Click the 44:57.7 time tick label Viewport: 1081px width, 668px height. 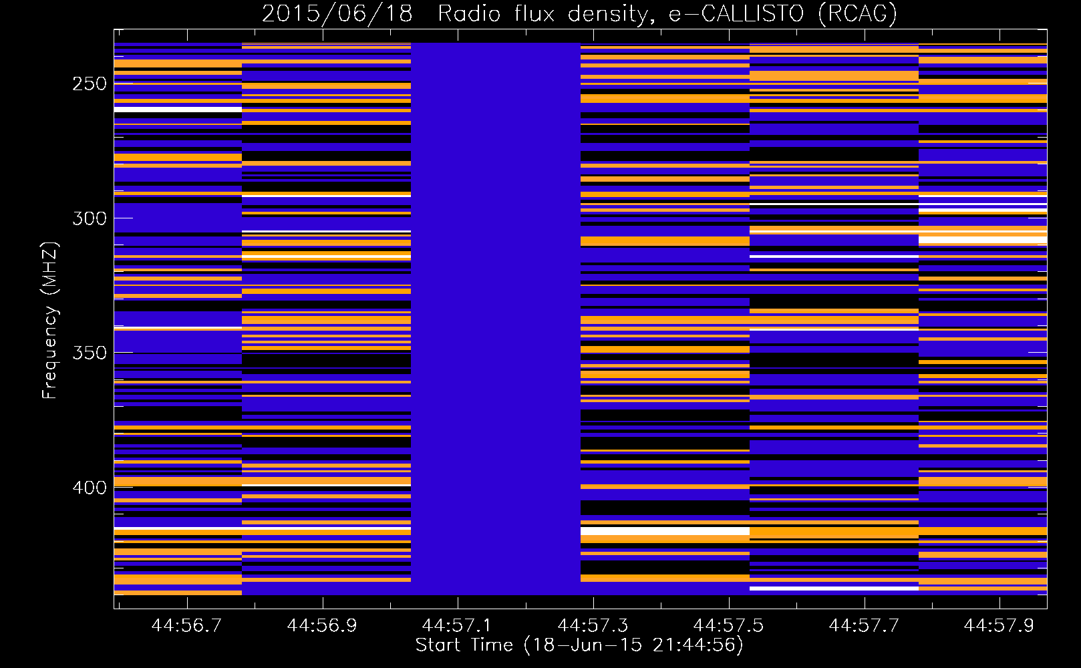coord(864,625)
